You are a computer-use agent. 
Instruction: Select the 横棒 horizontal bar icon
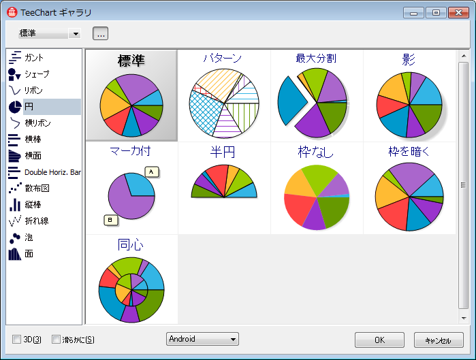[14, 140]
